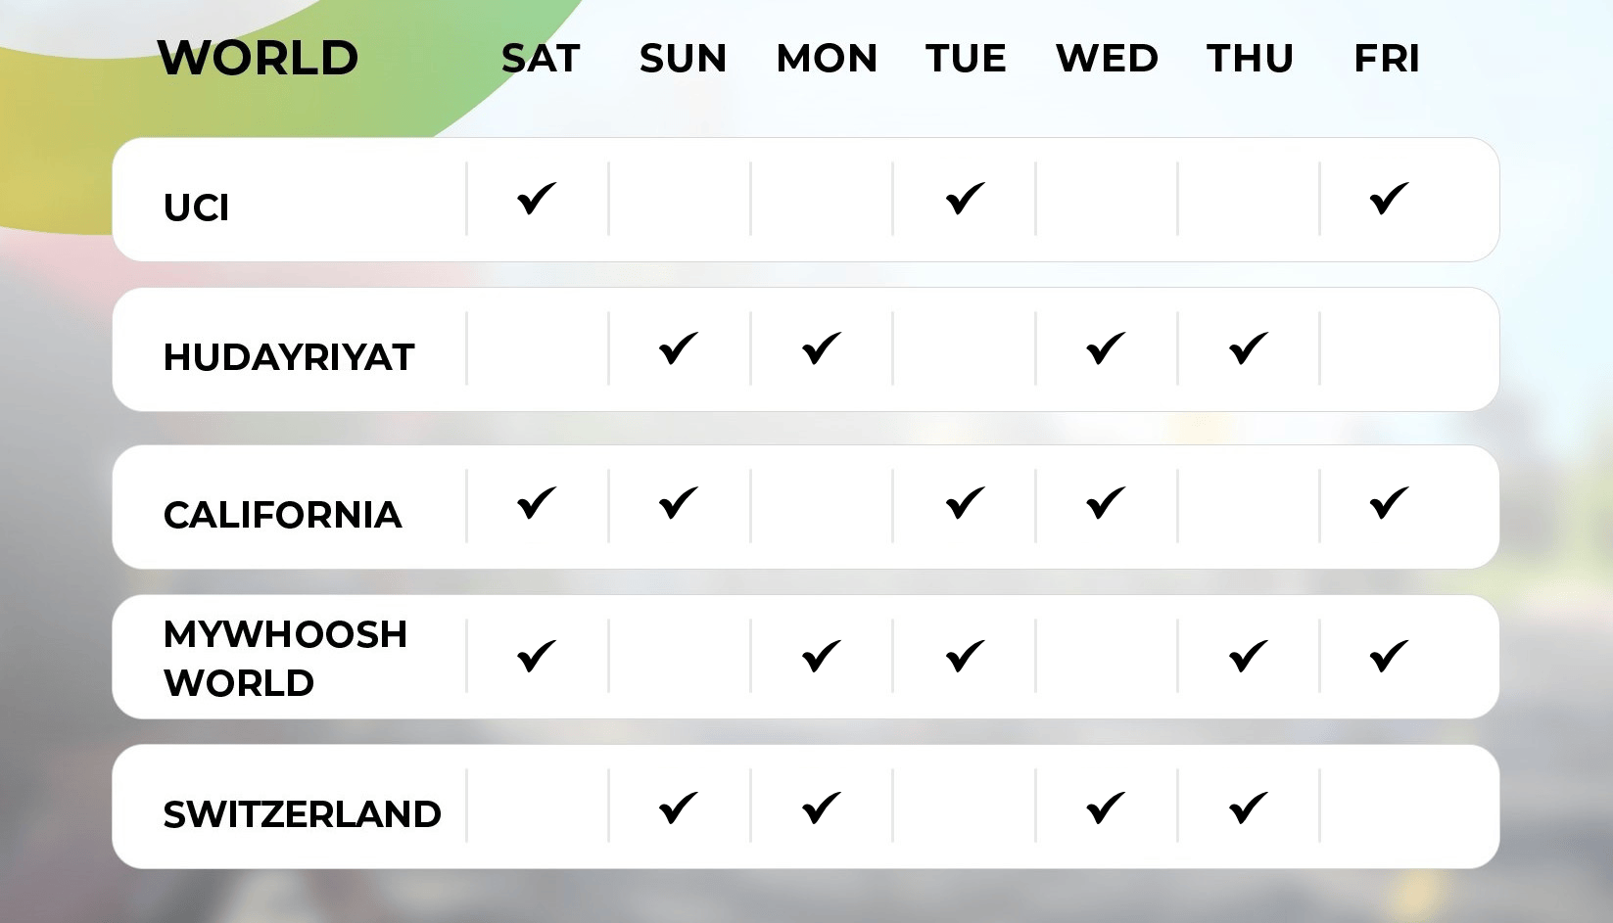1613x923 pixels.
Task: Click the WED column header
Action: pos(1107,59)
